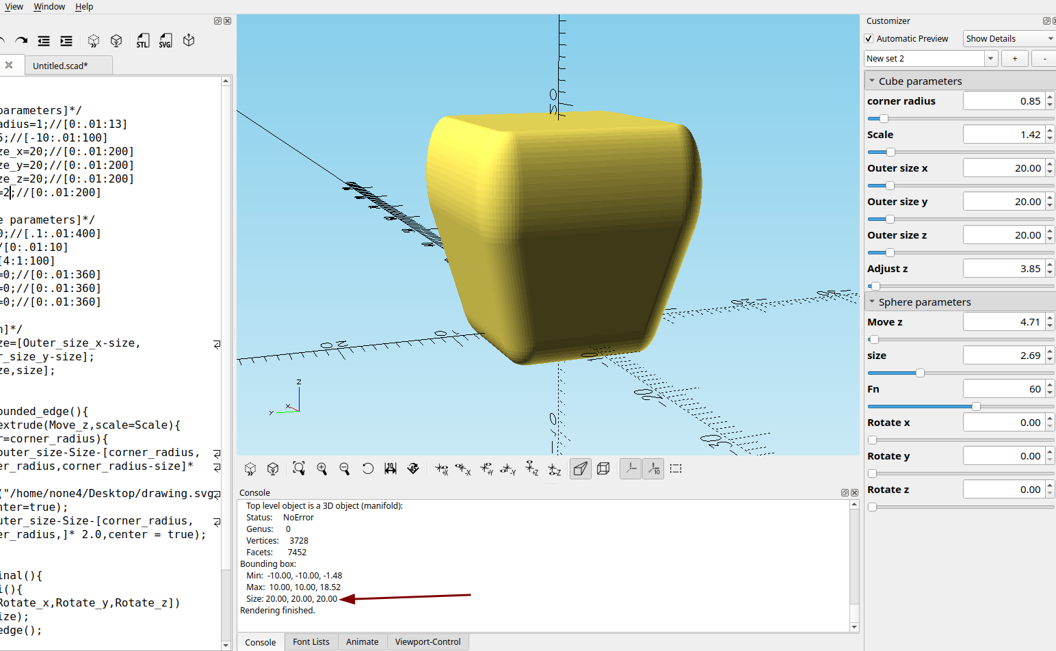This screenshot has height=651, width=1056.
Task: Toggle the Automatic Preview checkbox
Action: coord(869,39)
